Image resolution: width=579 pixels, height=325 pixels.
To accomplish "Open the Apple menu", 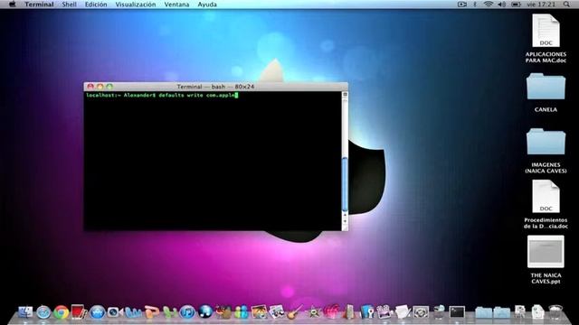I will pyautogui.click(x=12, y=5).
